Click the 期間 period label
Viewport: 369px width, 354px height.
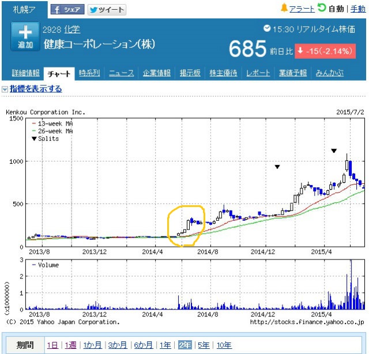tap(25, 345)
